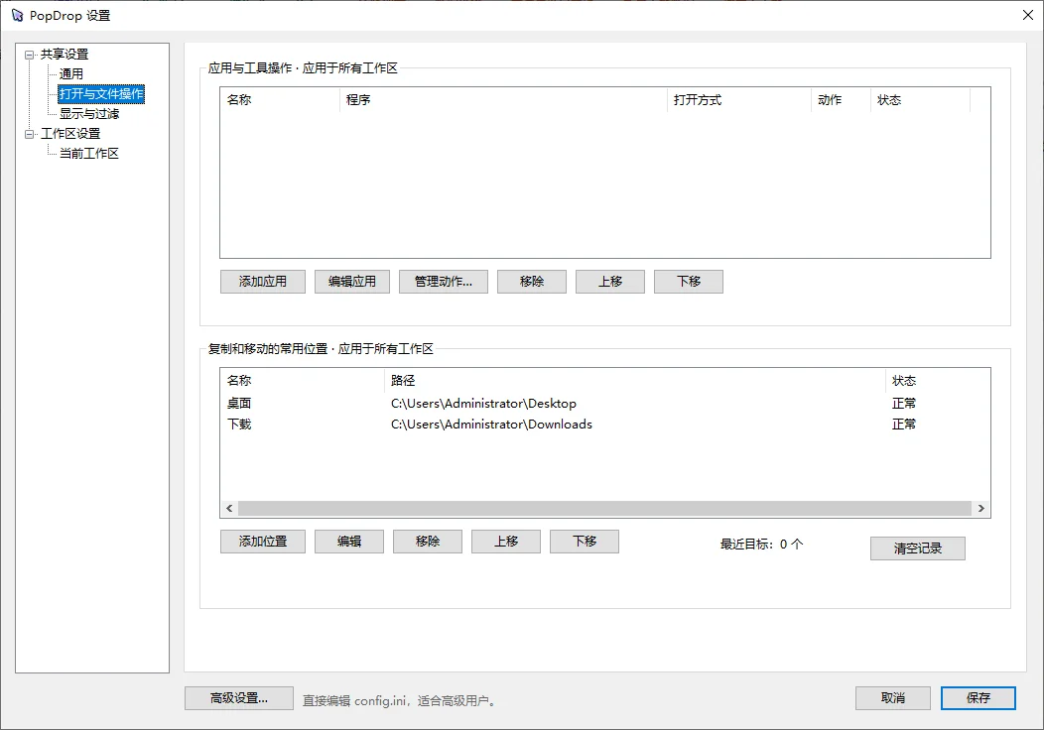
Task: Click the 保存 button
Action: (x=979, y=698)
